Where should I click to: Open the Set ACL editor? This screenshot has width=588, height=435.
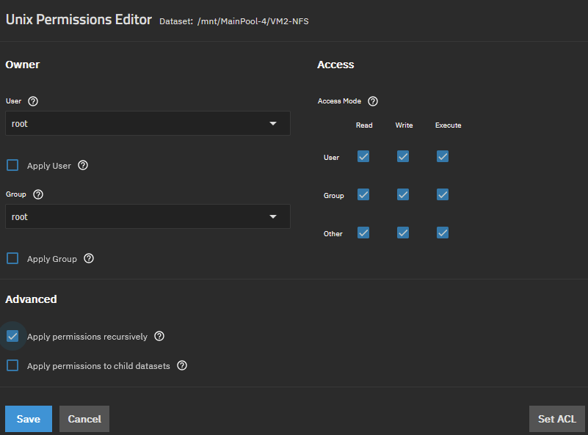click(x=556, y=419)
